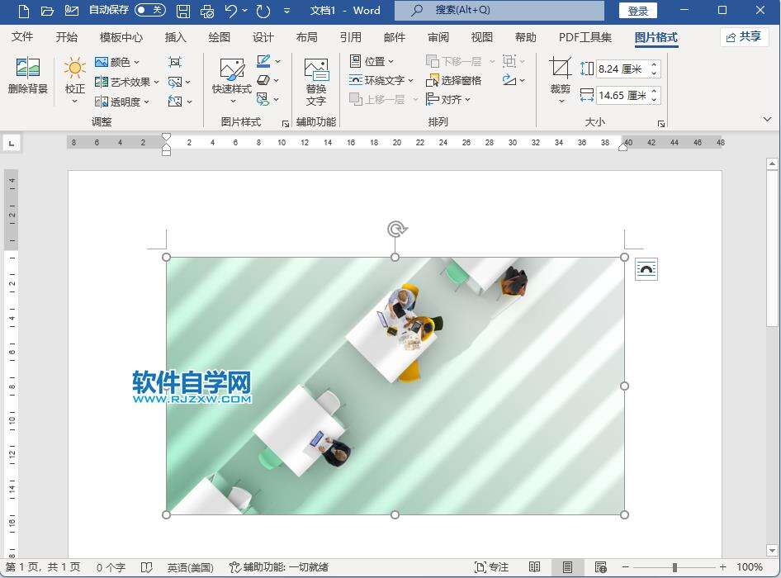Toggle the 自动保存 (AutoSave) switch
The image size is (781, 578).
(149, 11)
